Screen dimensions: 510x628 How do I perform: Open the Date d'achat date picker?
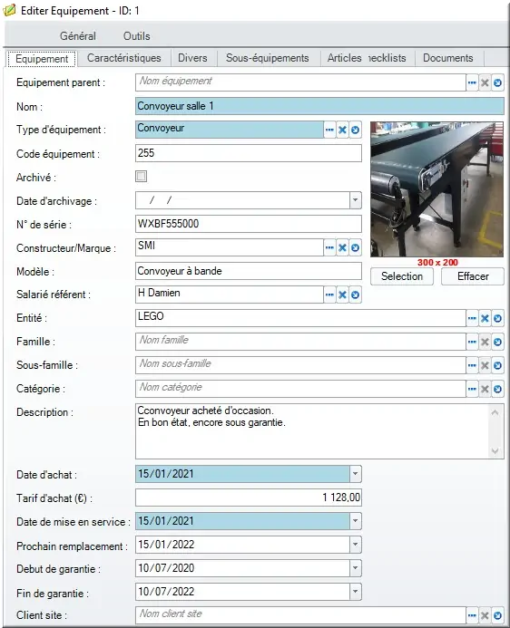click(x=355, y=474)
